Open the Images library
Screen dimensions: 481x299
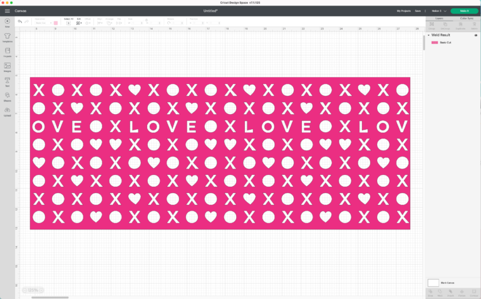8,66
